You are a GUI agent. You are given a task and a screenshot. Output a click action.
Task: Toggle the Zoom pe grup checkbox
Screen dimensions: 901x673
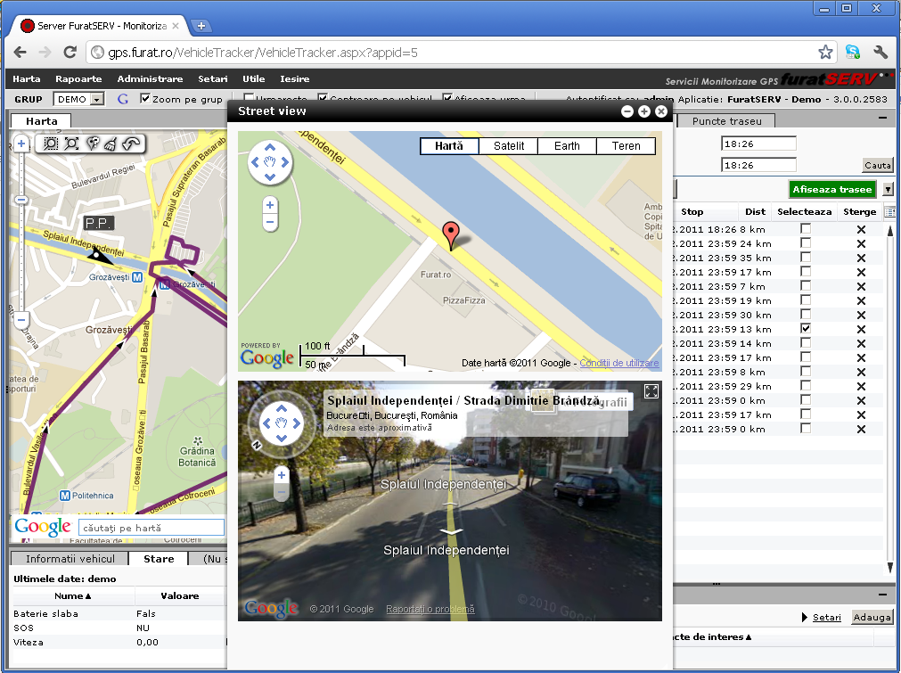pos(145,98)
